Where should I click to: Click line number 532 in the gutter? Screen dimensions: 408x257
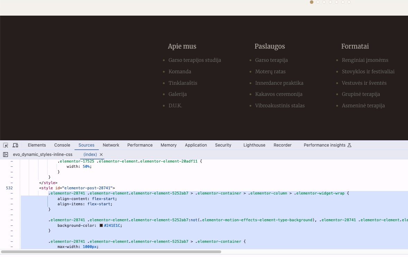(x=9, y=188)
